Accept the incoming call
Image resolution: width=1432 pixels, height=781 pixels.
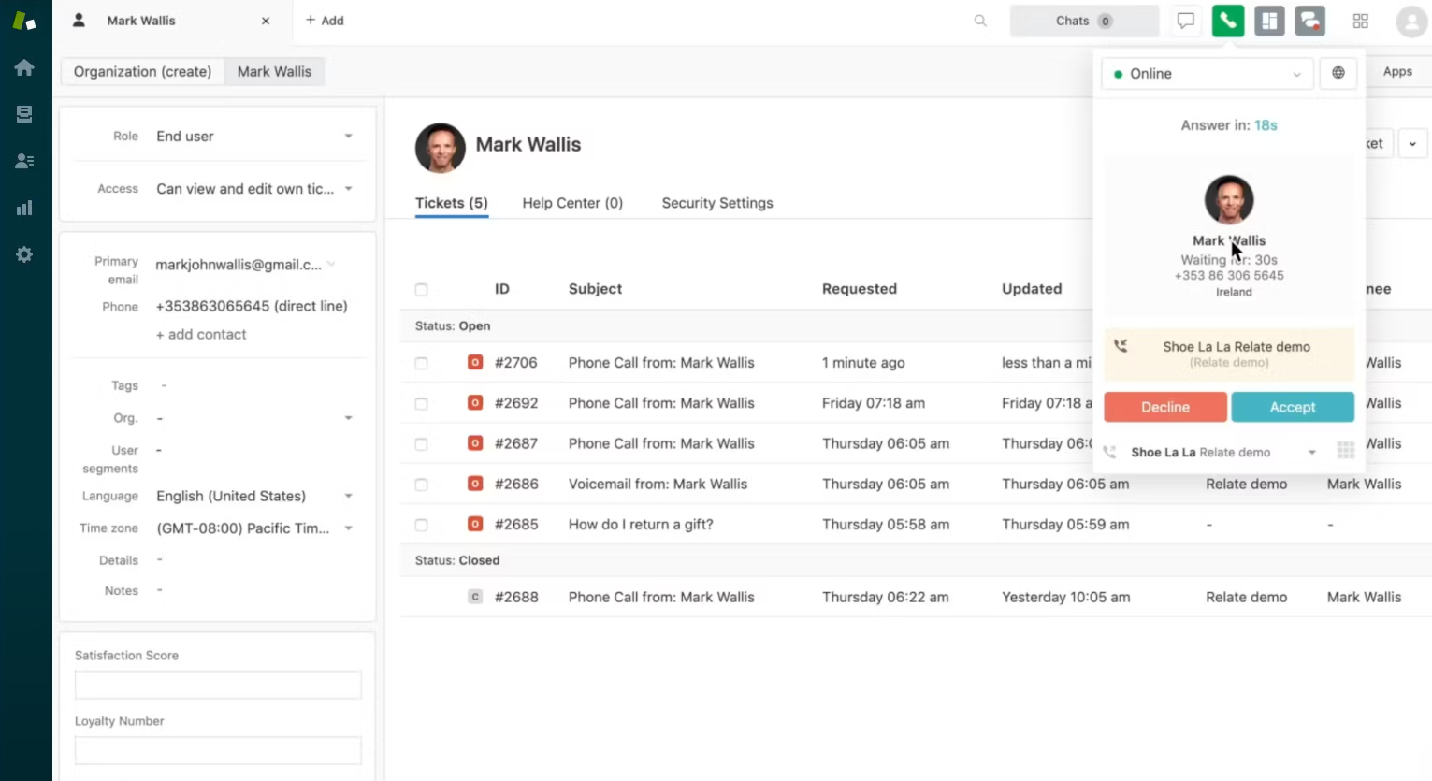(1292, 407)
